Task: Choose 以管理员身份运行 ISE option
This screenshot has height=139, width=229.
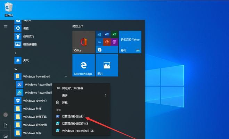Action: tap(81, 123)
